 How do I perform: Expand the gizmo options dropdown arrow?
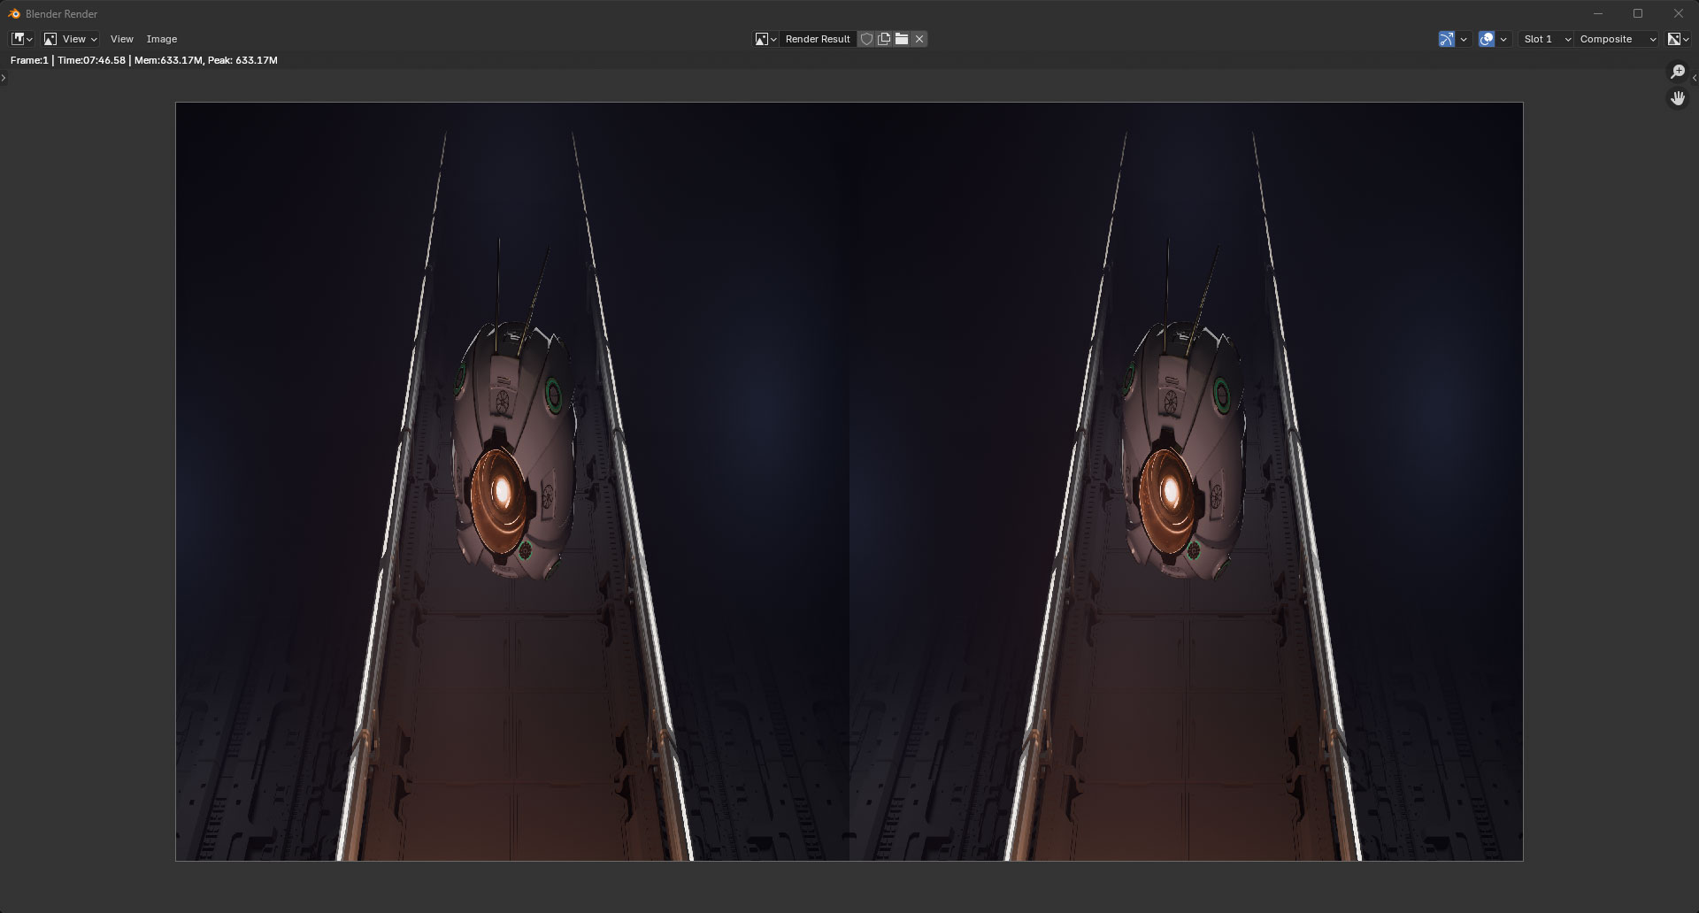tap(1464, 39)
